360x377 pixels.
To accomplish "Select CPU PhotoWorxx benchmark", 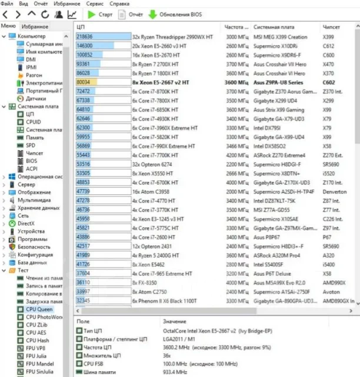I will 40,317.
